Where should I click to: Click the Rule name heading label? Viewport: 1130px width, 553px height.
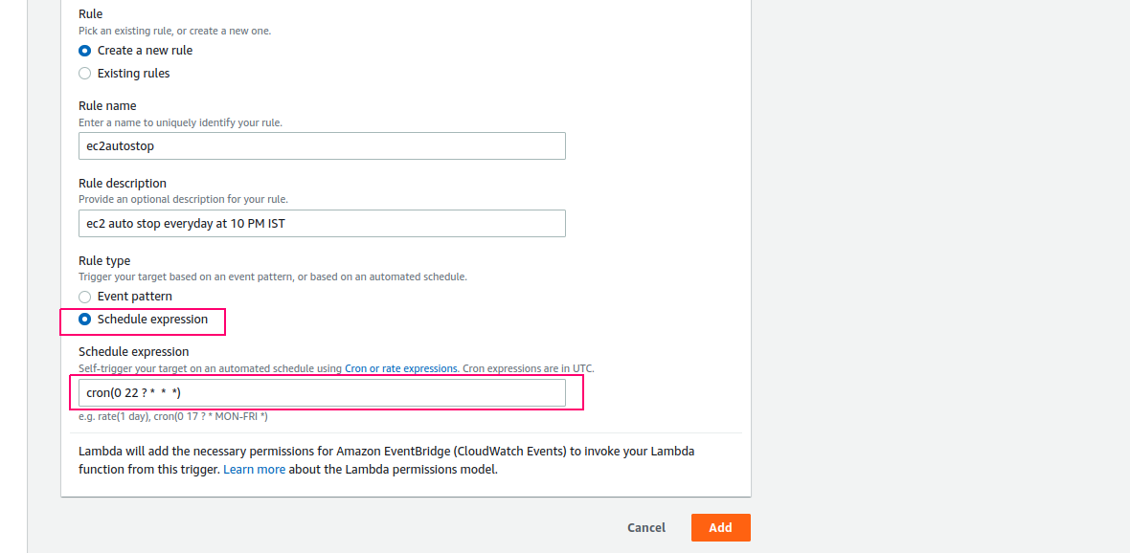pyautogui.click(x=107, y=106)
